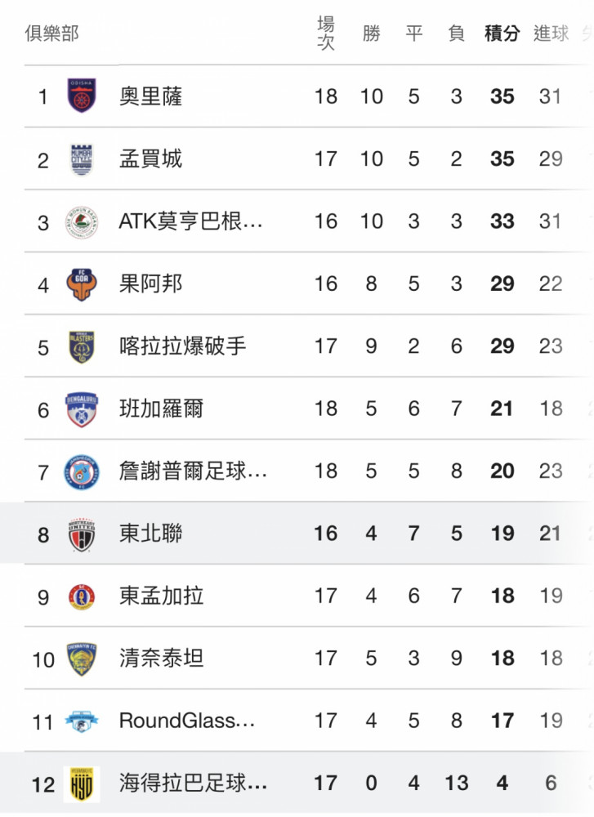Click the 場次 matches played header
Image resolution: width=594 pixels, height=817 pixels.
[x=326, y=33]
